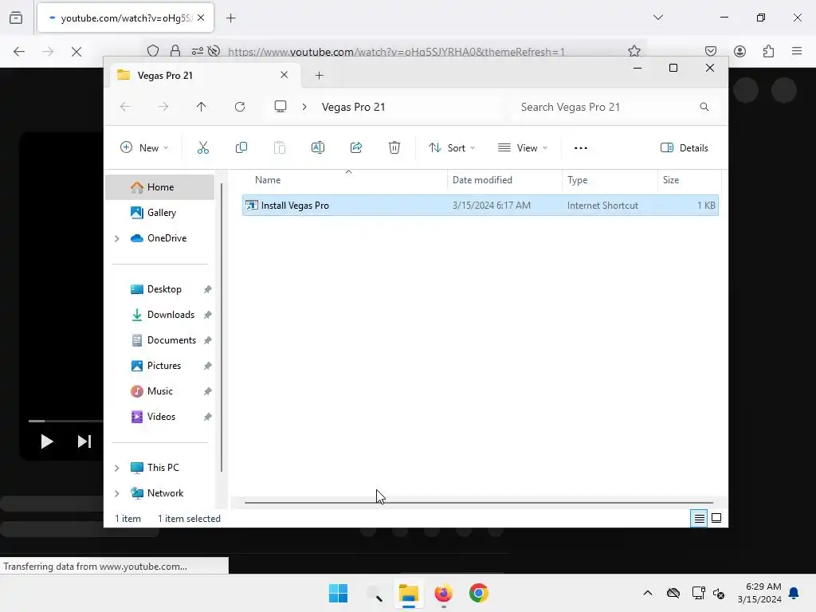
Task: Open a new tab in Firefox
Action: coord(231,18)
